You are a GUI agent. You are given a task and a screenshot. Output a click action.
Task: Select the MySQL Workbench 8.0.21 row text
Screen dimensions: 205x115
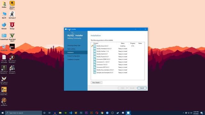[104, 49]
